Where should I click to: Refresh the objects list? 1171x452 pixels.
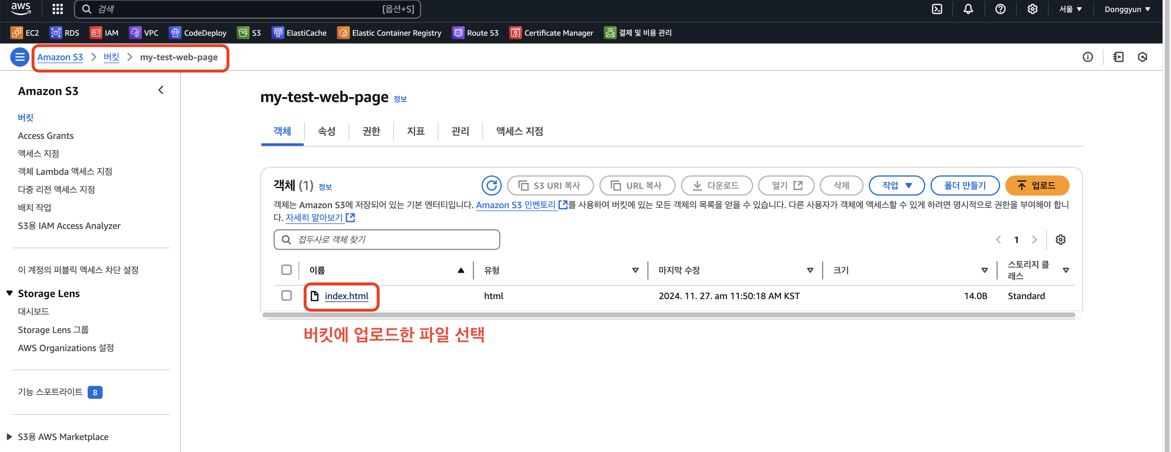492,185
